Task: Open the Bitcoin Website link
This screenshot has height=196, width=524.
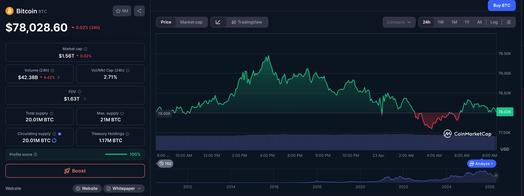Action: point(87,188)
